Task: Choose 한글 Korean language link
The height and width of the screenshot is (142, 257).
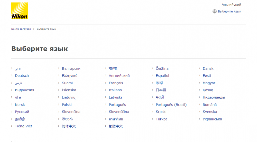Action: tap(18, 97)
